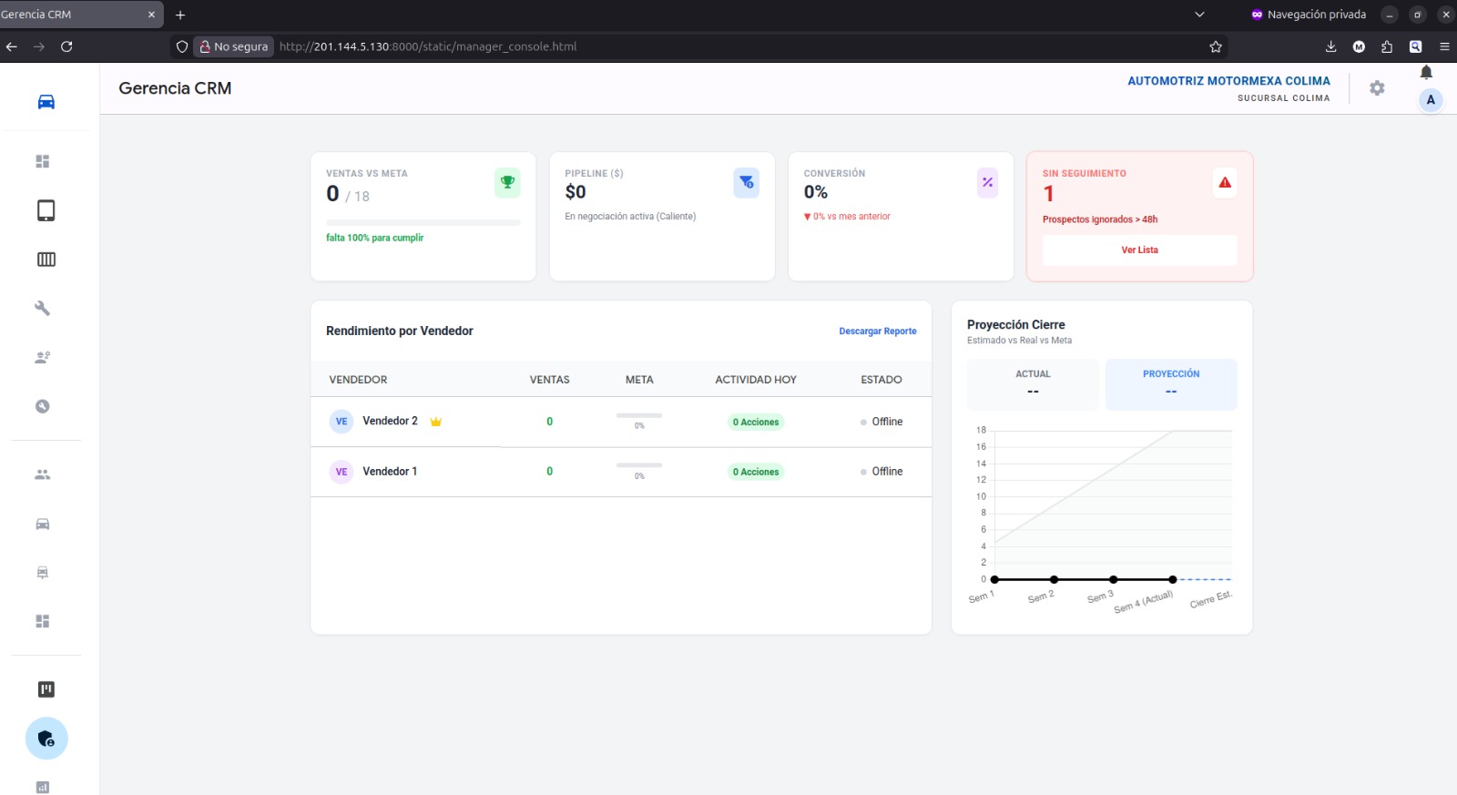Select the highlighted shield manager icon

(x=46, y=739)
